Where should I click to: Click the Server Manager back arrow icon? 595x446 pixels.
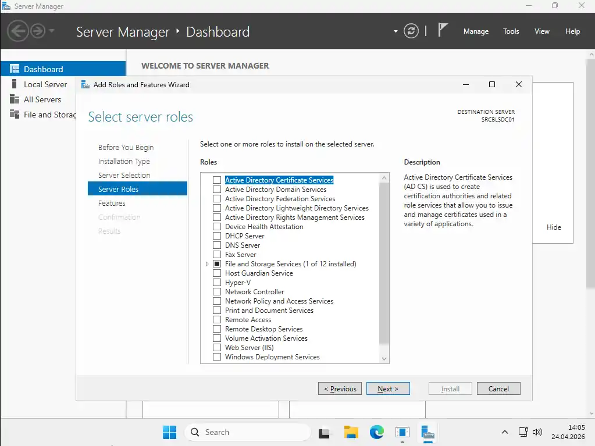(18, 31)
